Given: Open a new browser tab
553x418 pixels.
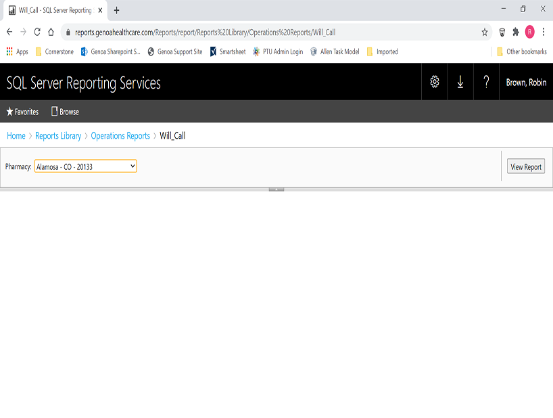Looking at the screenshot, I should [116, 10].
